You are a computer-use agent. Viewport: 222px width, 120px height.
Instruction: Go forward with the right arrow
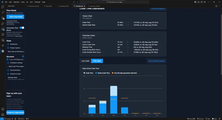[x=77, y=2]
